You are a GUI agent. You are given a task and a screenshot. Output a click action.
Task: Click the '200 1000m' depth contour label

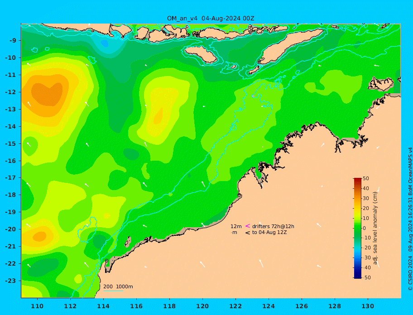pyautogui.click(x=118, y=286)
